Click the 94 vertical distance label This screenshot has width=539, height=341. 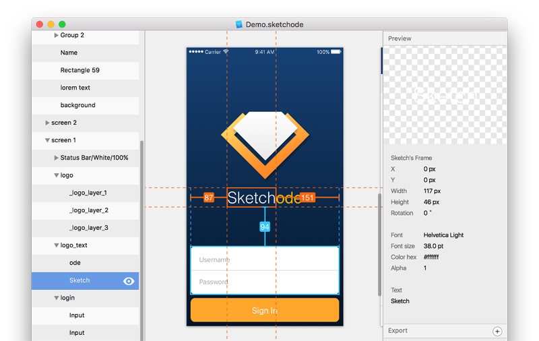265,227
